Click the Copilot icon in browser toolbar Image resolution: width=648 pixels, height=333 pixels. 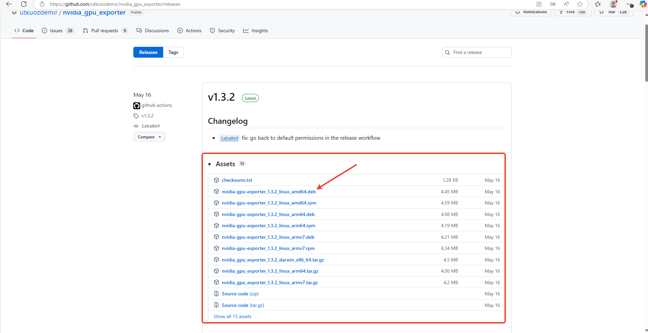coord(643,4)
